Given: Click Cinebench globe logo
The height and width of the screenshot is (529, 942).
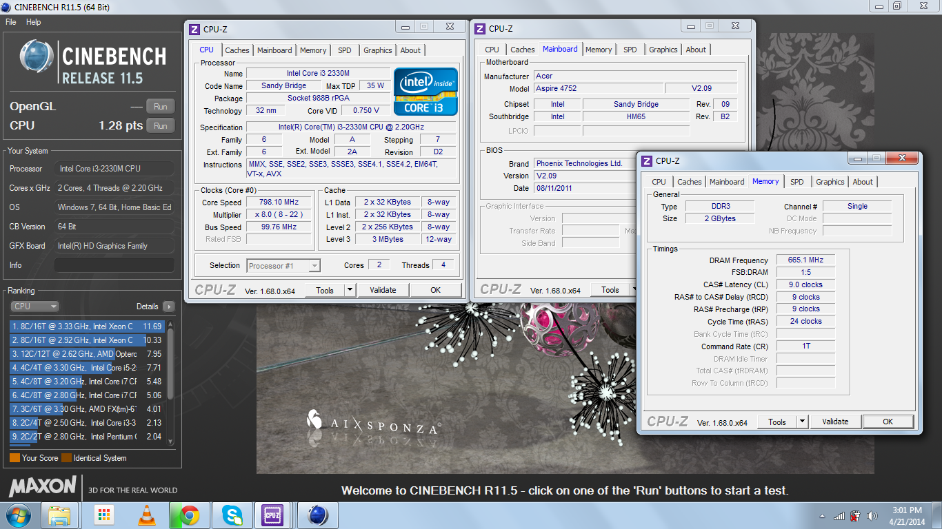Looking at the screenshot, I should point(37,56).
